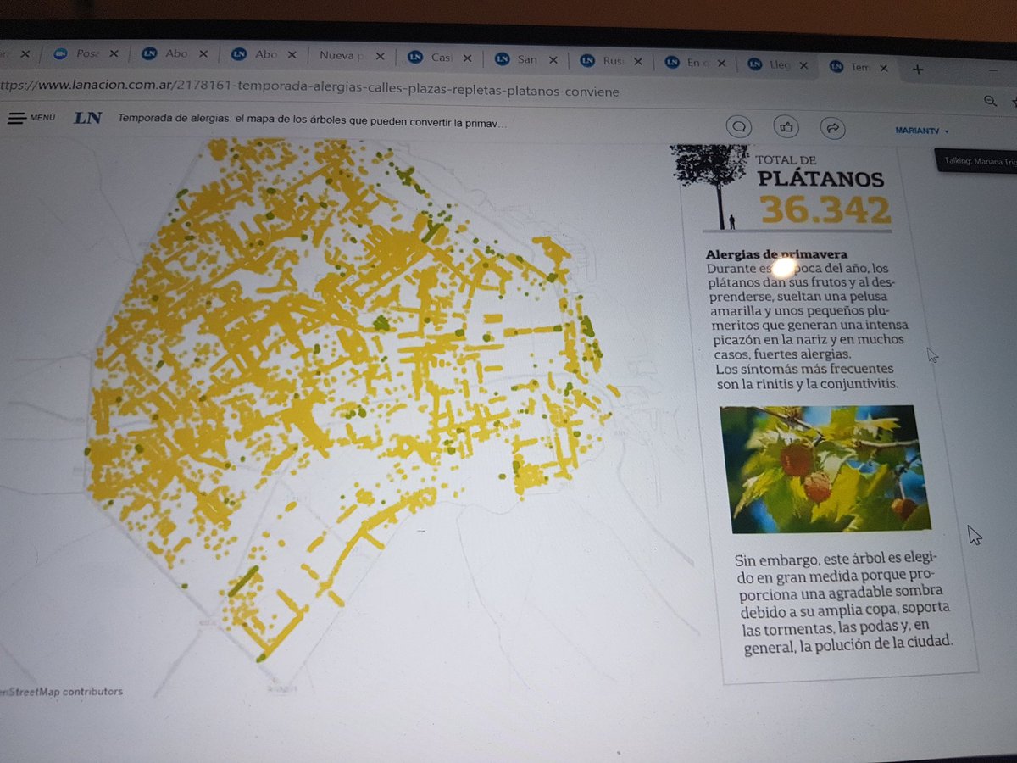Close the 'Lleg' tab
This screenshot has height=763, width=1017.
(803, 64)
